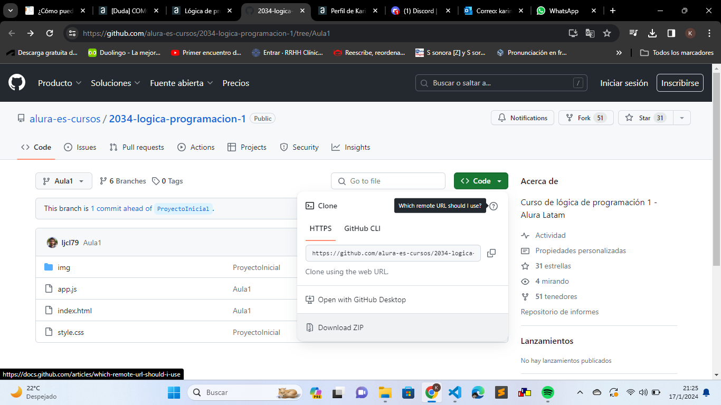Open the remote URL help question icon
Image resolution: width=721 pixels, height=405 pixels.
(494, 206)
